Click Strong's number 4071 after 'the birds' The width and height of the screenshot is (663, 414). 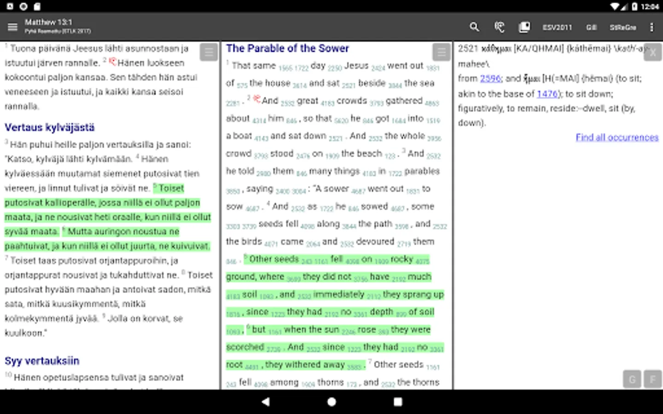click(271, 244)
